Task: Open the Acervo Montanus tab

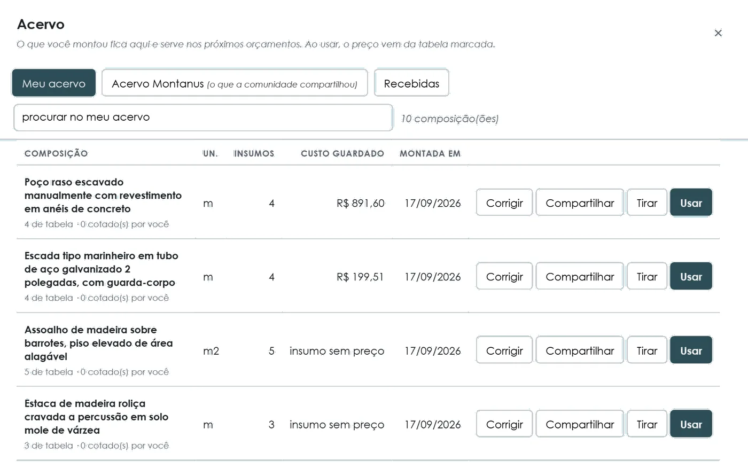Action: pyautogui.click(x=235, y=83)
